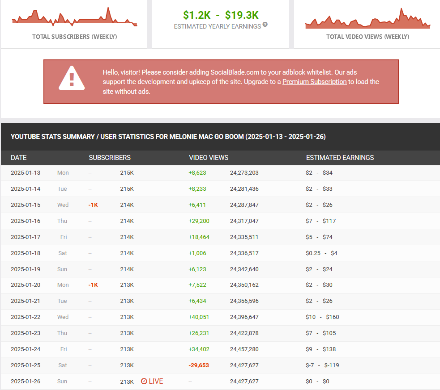Viewport: 440px width, 390px height.
Task: Click the LIVE clock icon on 2025-01-26
Action: point(144,381)
